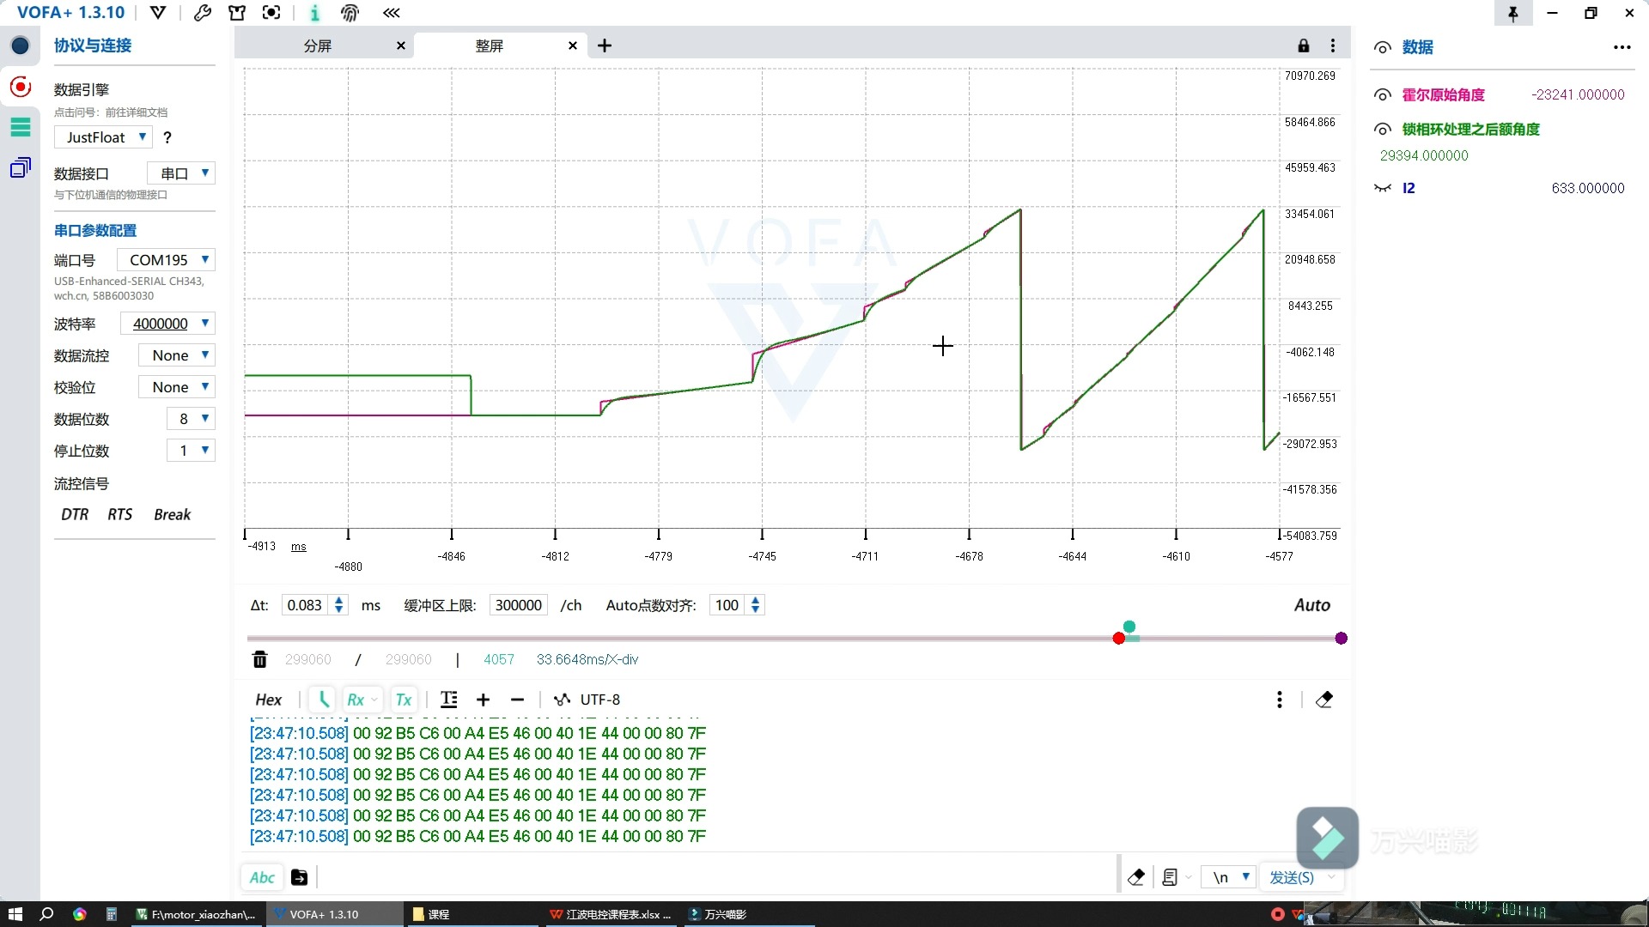This screenshot has width=1649, height=927.
Task: Open the stacked windows sidebar icon
Action: pyautogui.click(x=21, y=167)
